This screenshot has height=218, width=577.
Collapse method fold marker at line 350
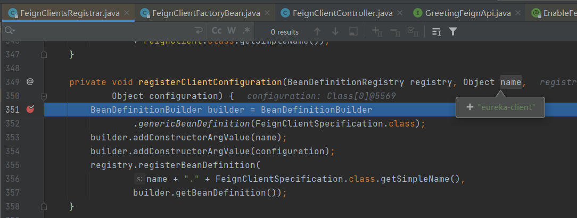point(44,96)
